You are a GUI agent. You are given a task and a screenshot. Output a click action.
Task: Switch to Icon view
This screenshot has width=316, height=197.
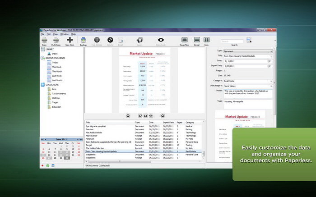206,40
